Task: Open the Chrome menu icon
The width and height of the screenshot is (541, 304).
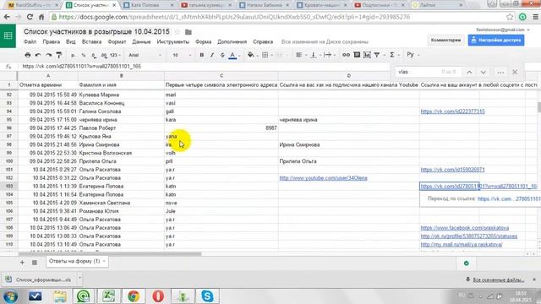Action: (535, 17)
